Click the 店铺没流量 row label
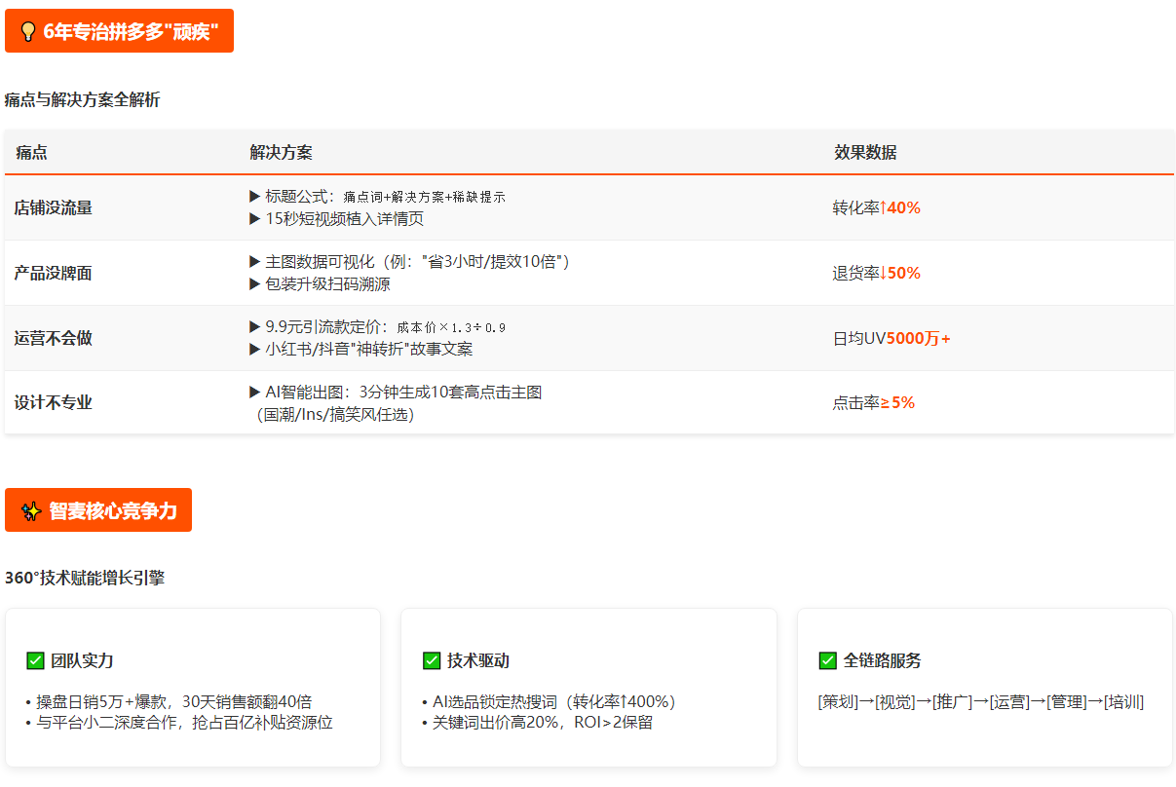The height and width of the screenshot is (787, 1176). (54, 207)
